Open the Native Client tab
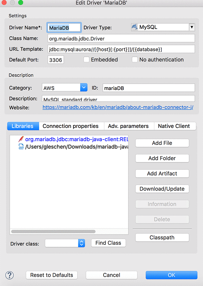The height and width of the screenshot is (286, 203). (x=175, y=126)
